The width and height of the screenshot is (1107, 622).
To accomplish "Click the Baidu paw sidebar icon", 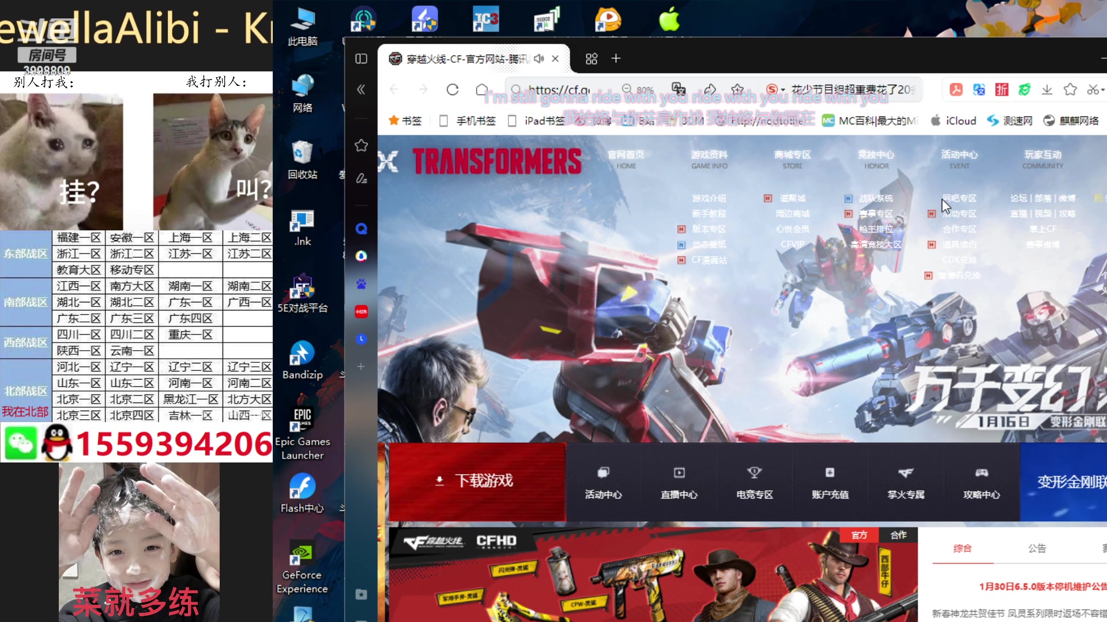I will pos(361,284).
